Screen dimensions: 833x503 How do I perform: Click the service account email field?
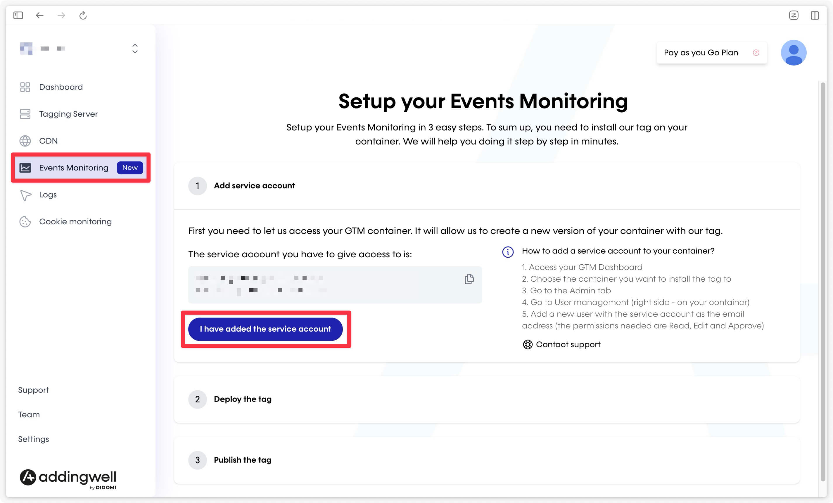335,285
